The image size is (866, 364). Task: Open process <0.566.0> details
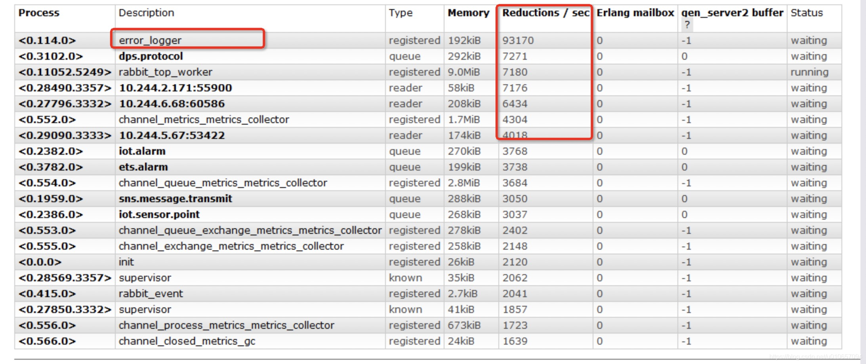pos(47,341)
